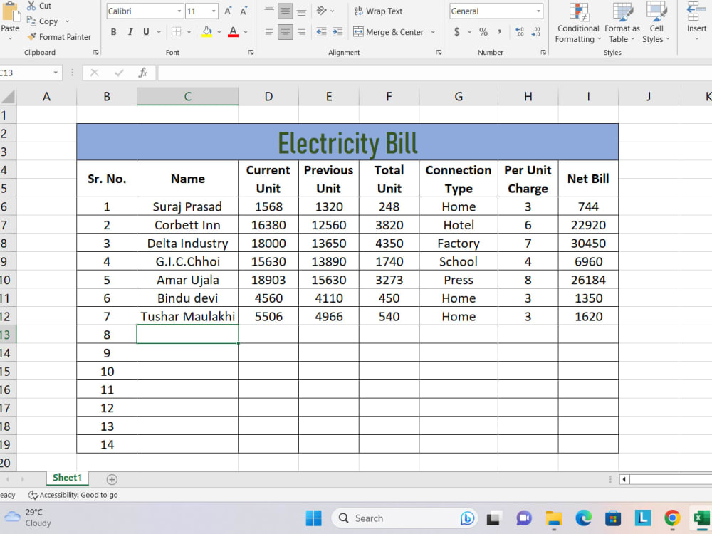Click Increase Indent icon

(x=337, y=32)
